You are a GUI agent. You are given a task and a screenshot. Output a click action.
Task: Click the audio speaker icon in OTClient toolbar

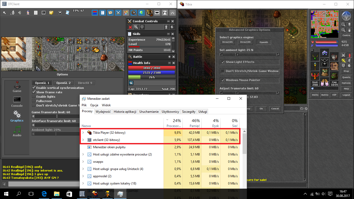pyautogui.click(x=20, y=12)
